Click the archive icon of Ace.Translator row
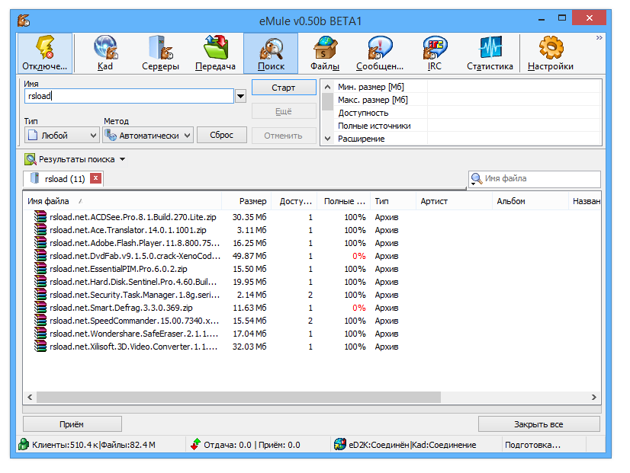Viewport: 630px width, 473px height. [40, 229]
